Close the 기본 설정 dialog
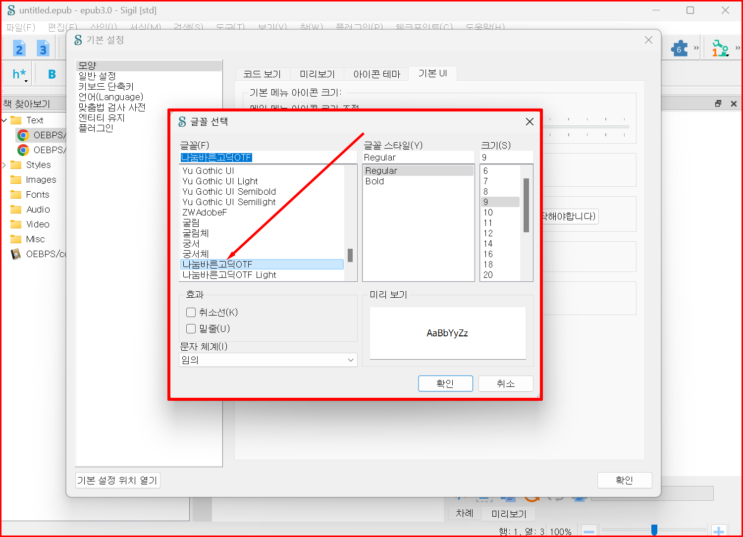Screen dimensions: 743x537 [x=648, y=40]
